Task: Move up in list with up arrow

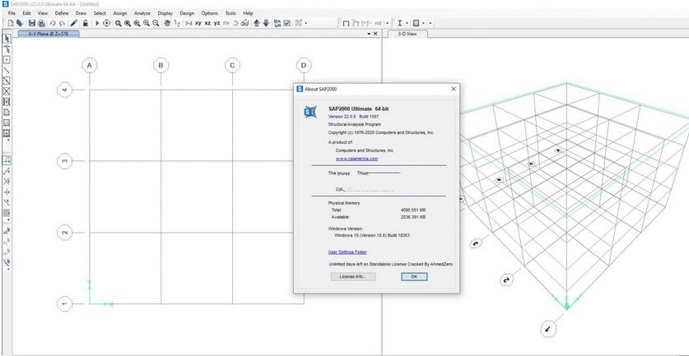Action: click(x=257, y=23)
